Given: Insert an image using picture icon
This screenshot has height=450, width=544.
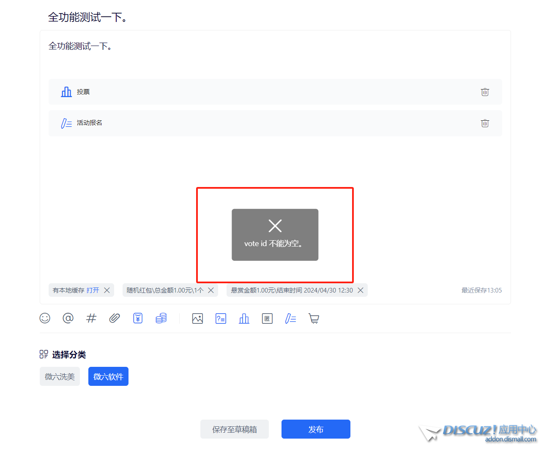Looking at the screenshot, I should coord(197,318).
